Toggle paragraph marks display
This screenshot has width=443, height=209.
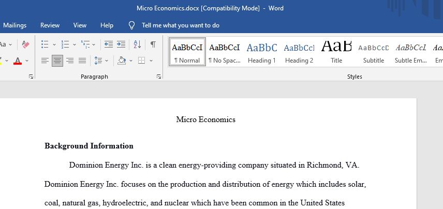[153, 44]
